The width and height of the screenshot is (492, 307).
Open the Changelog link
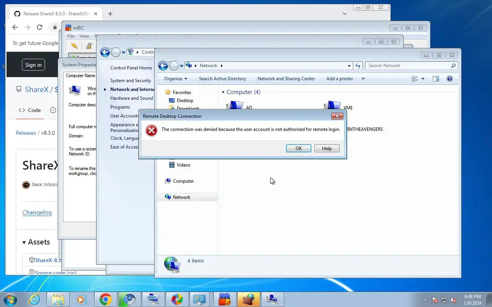click(x=37, y=213)
